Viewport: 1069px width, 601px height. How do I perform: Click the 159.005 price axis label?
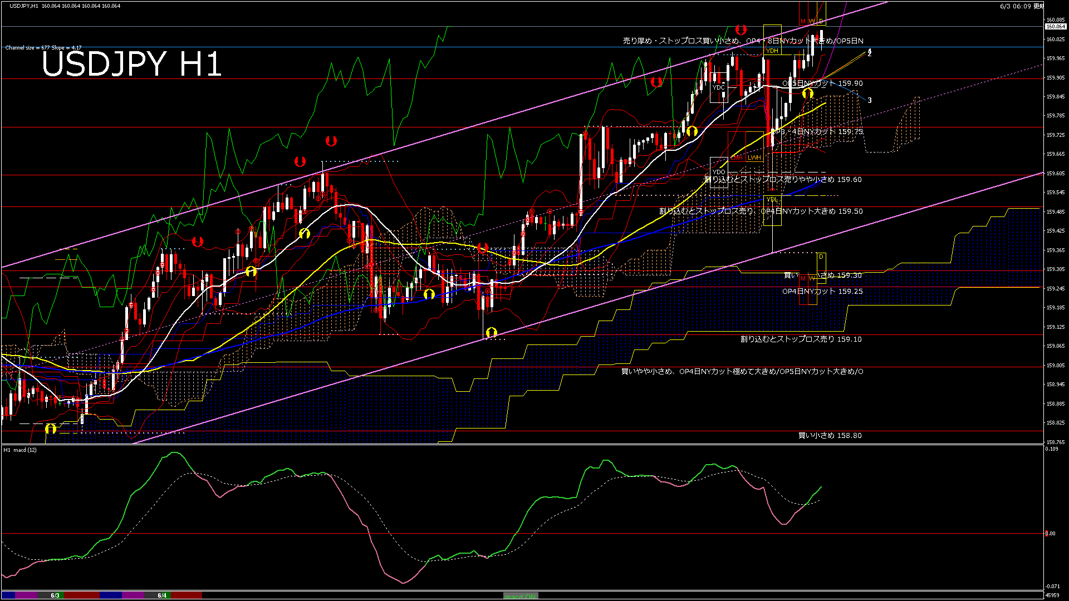point(1056,366)
